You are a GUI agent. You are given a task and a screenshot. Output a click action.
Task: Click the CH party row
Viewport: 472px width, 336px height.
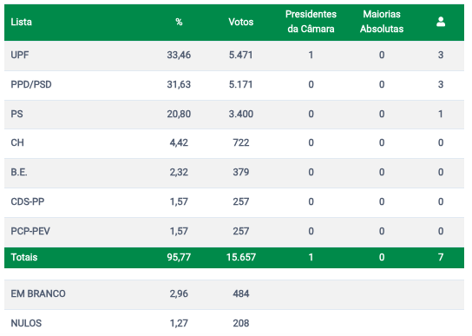[x=234, y=143]
